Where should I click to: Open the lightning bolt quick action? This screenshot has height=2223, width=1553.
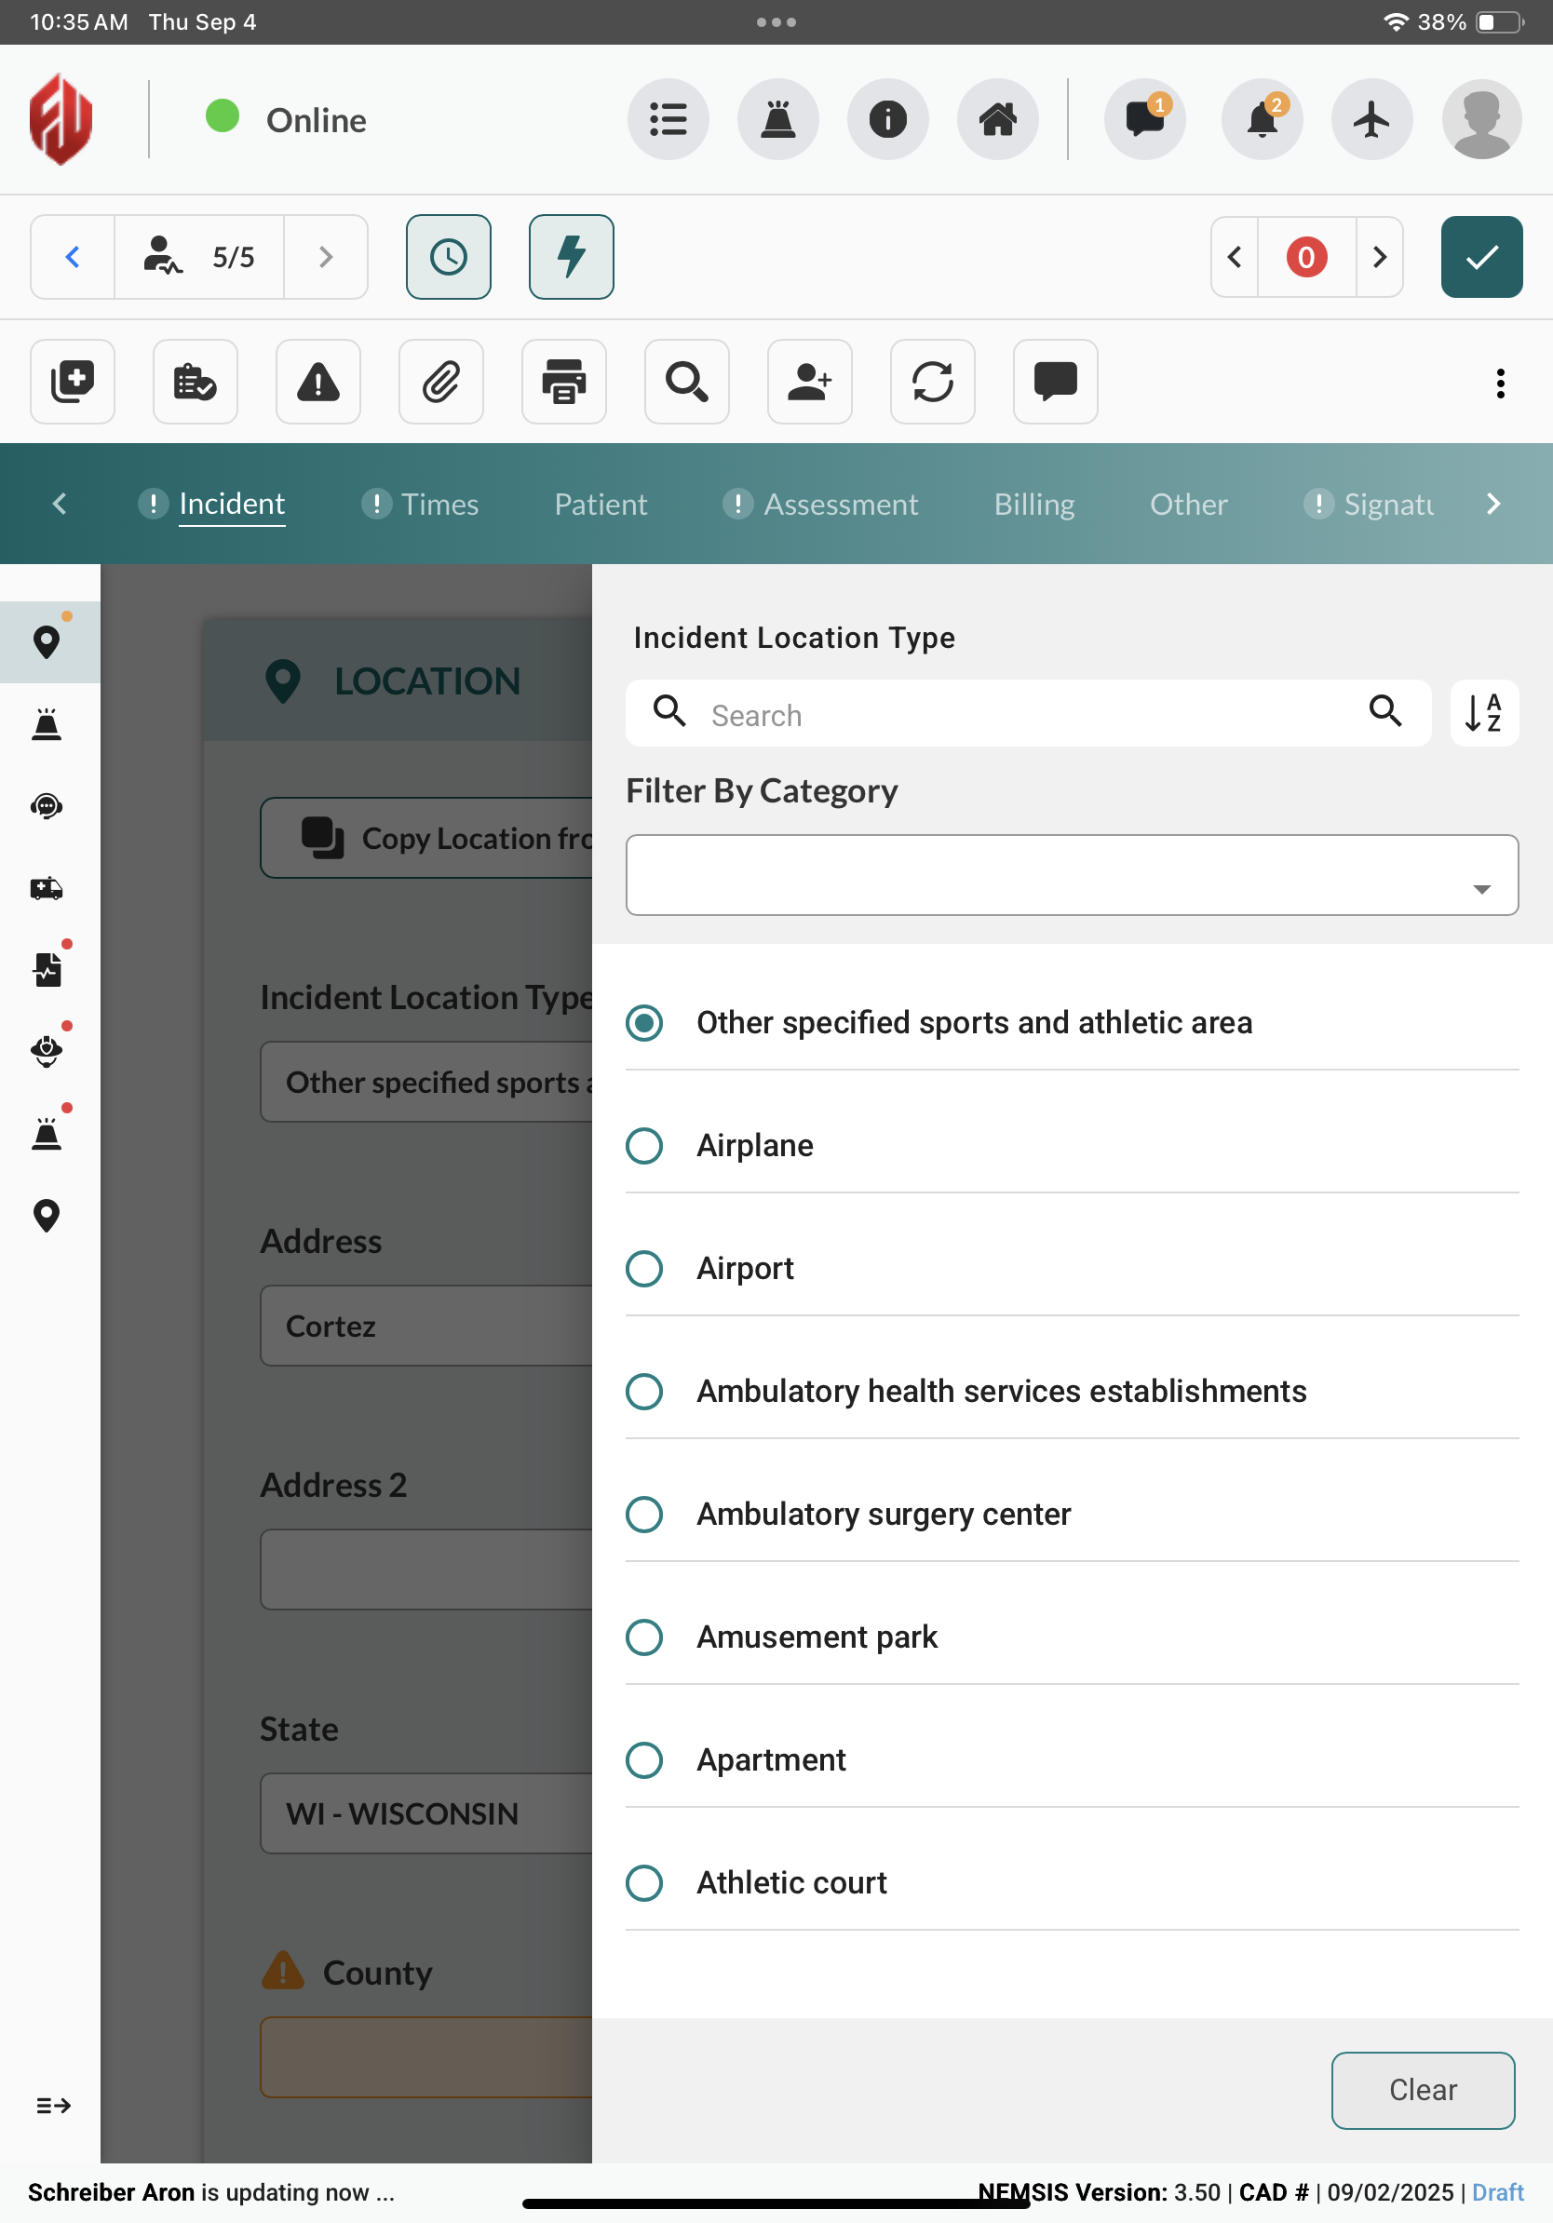click(572, 257)
